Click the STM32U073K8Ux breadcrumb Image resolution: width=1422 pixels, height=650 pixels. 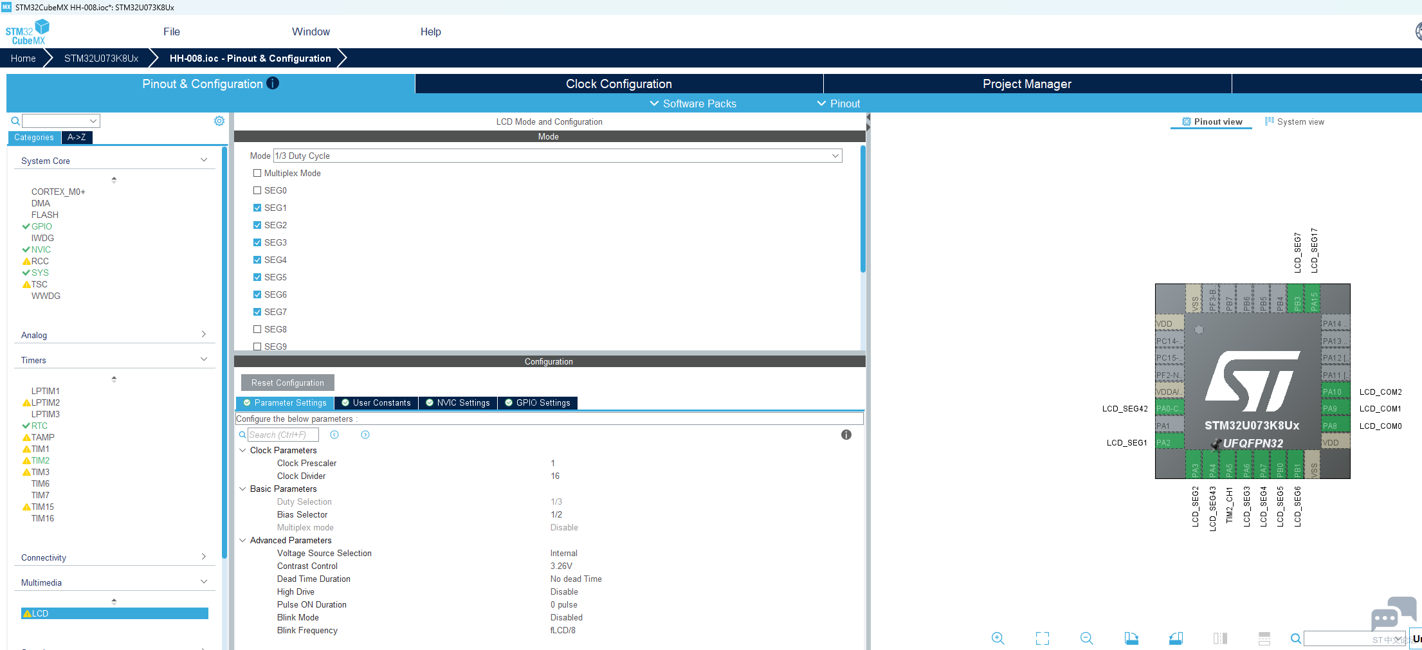(101, 58)
